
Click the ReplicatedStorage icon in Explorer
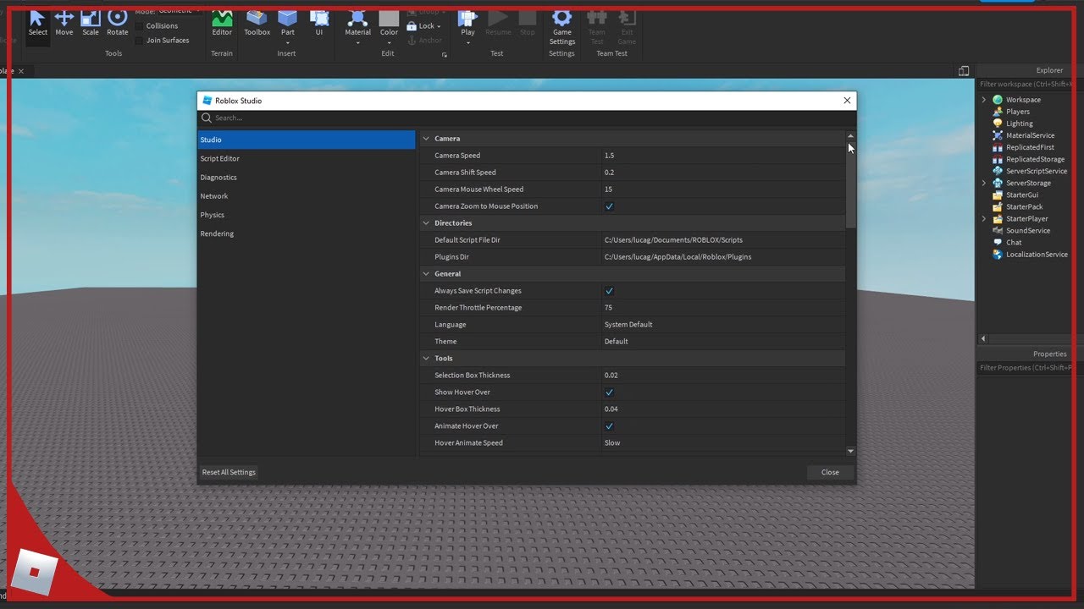coord(998,159)
